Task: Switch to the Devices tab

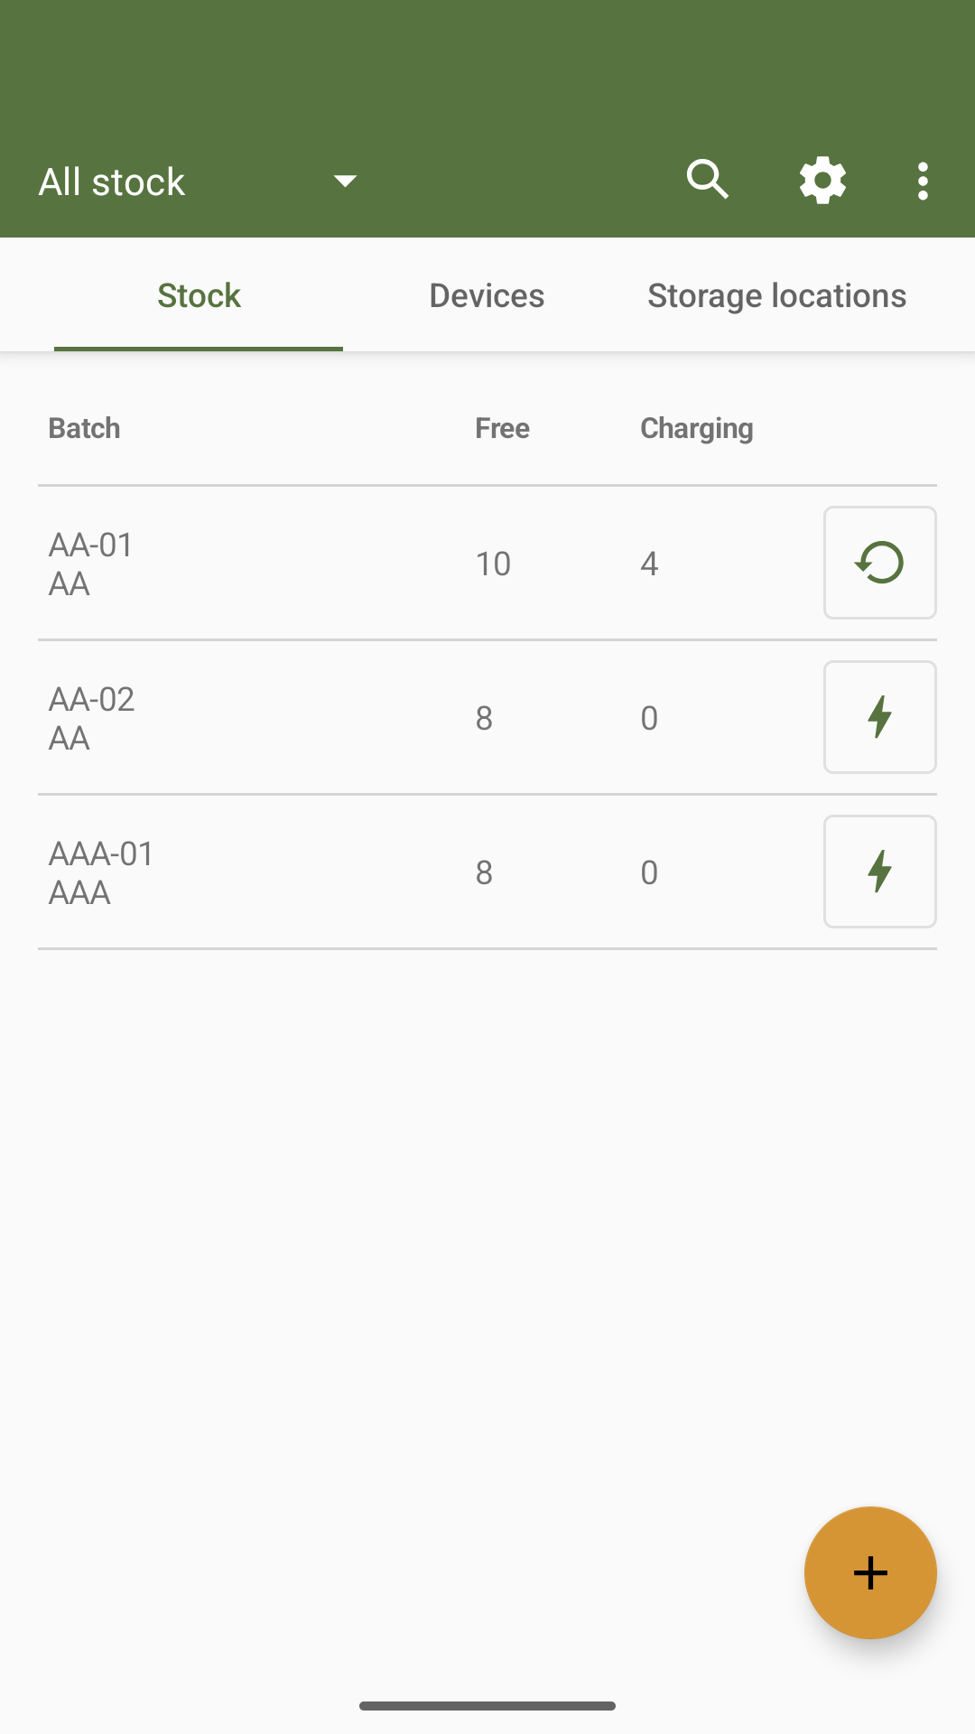Action: point(487,295)
